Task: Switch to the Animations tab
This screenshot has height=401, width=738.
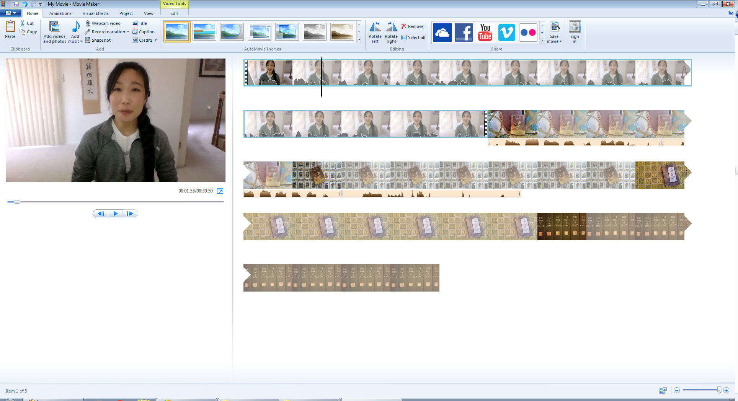Action: point(60,13)
